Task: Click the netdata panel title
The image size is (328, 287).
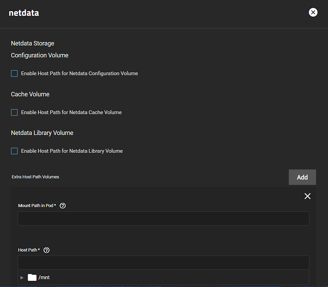Action: point(24,13)
